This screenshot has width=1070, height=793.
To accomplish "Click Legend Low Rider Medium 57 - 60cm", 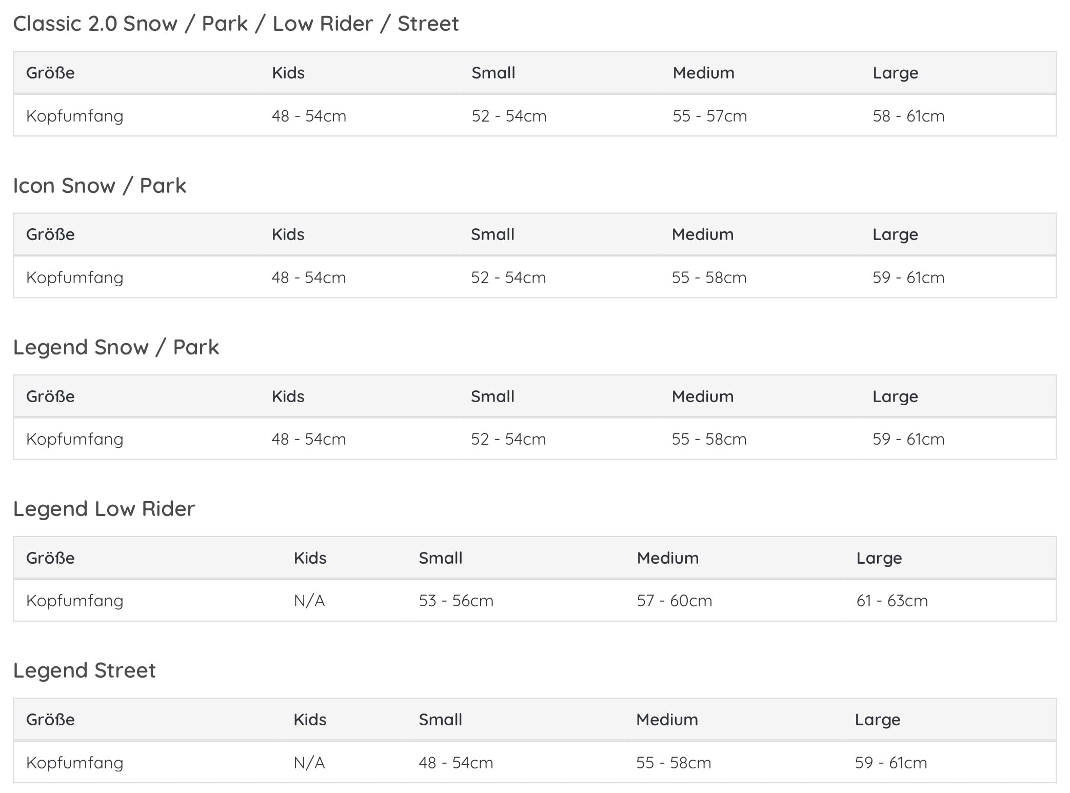I will [675, 601].
